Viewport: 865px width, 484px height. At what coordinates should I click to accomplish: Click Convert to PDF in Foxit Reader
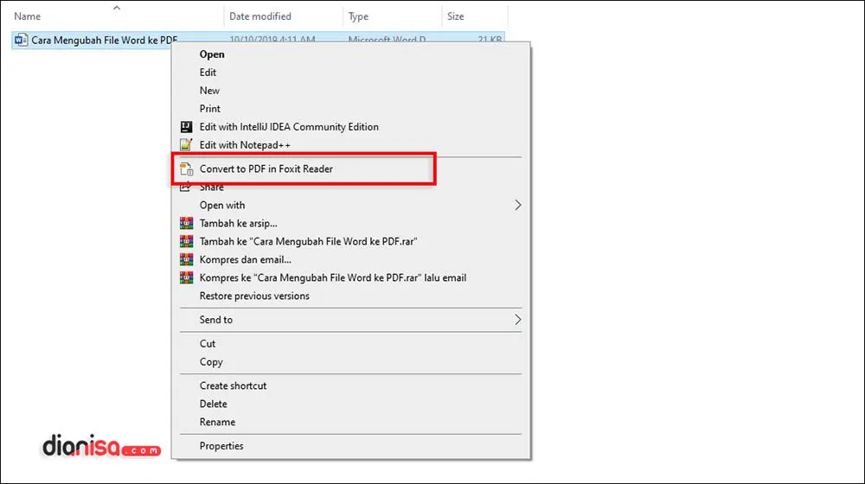pos(266,169)
